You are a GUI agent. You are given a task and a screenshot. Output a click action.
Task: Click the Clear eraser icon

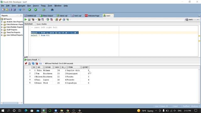pos(60,19)
